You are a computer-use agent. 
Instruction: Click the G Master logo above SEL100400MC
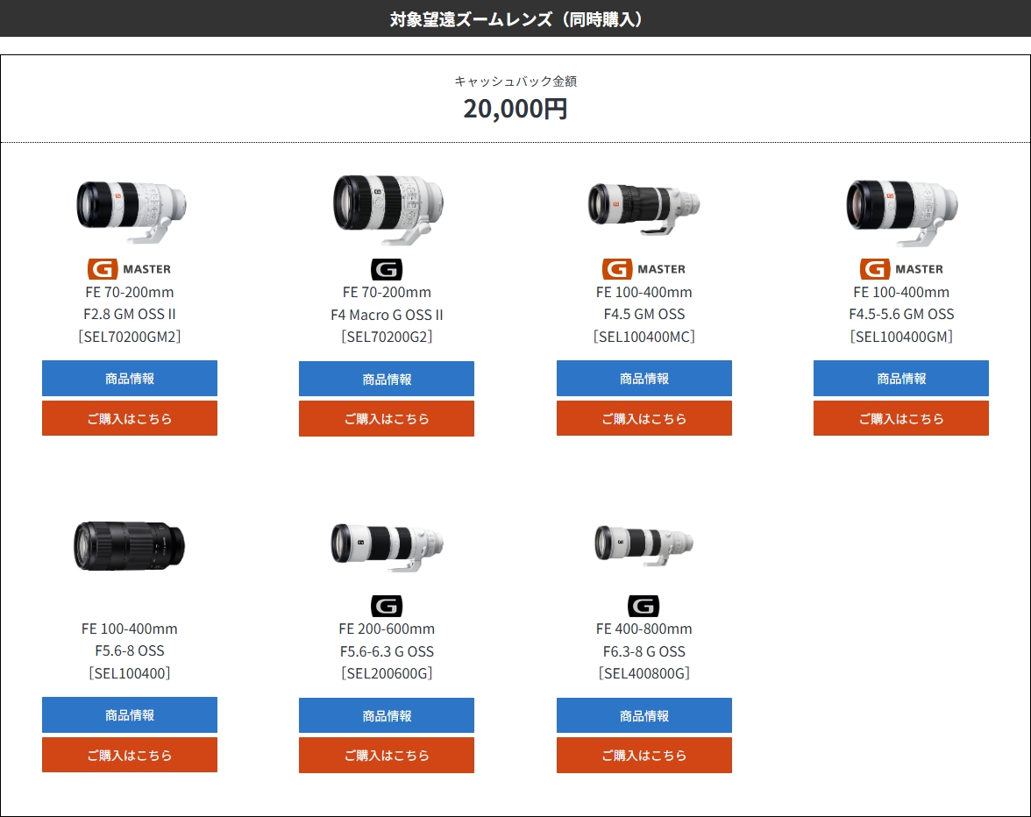[x=644, y=269]
